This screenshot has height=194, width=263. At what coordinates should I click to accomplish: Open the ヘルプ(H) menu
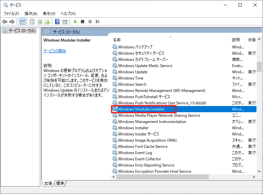68,14
